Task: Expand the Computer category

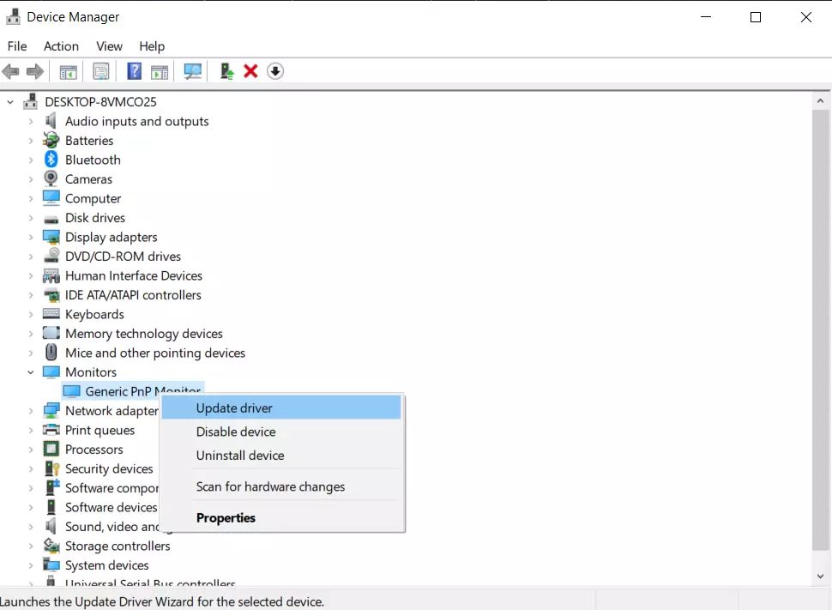Action: coord(30,198)
